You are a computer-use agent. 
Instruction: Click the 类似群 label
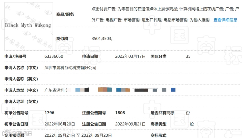pyautogui.click(x=62, y=38)
